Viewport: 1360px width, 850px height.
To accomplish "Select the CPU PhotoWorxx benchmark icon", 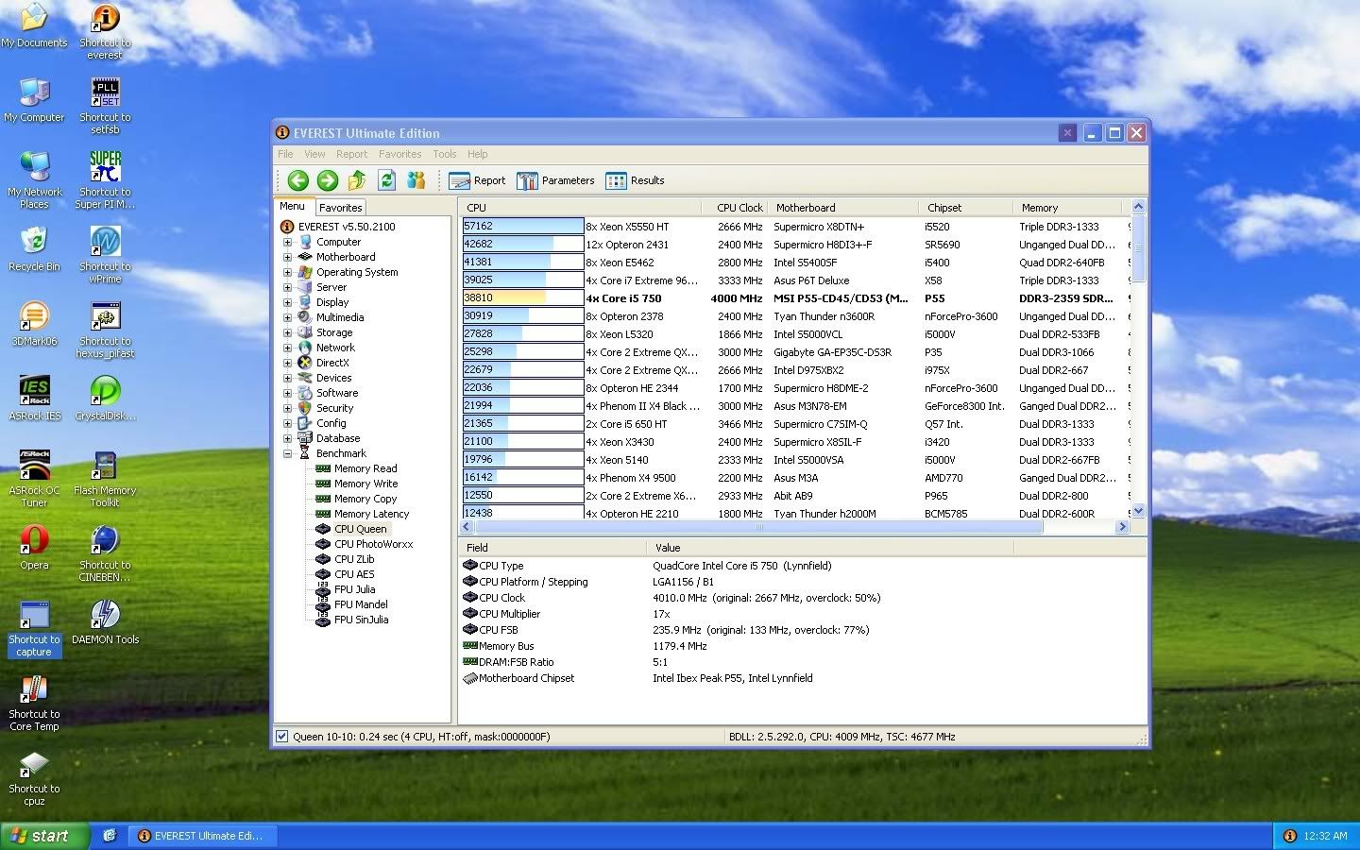I will point(323,544).
